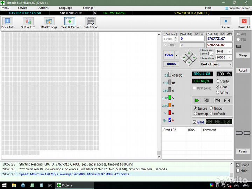This screenshot has width=252, height=189.
Task: Open the Actions menu
Action: (x=43, y=8)
